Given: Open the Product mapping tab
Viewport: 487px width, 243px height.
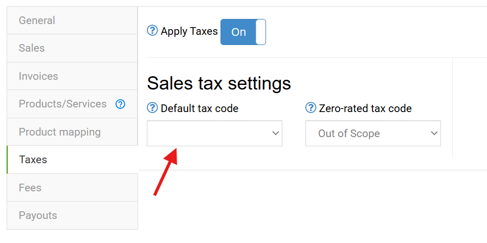Looking at the screenshot, I should pyautogui.click(x=60, y=132).
